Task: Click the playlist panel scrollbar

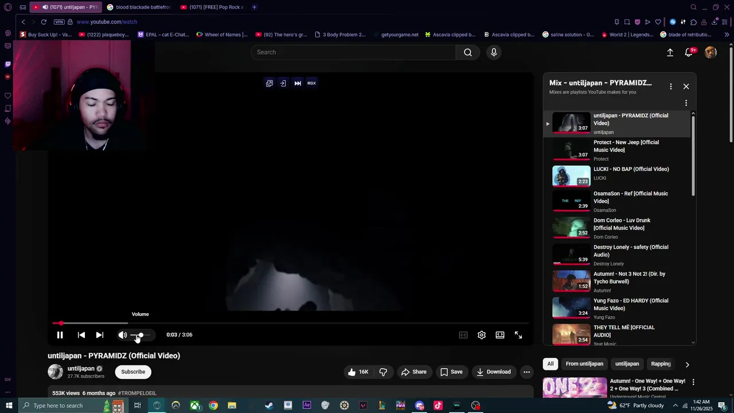Action: (693, 155)
